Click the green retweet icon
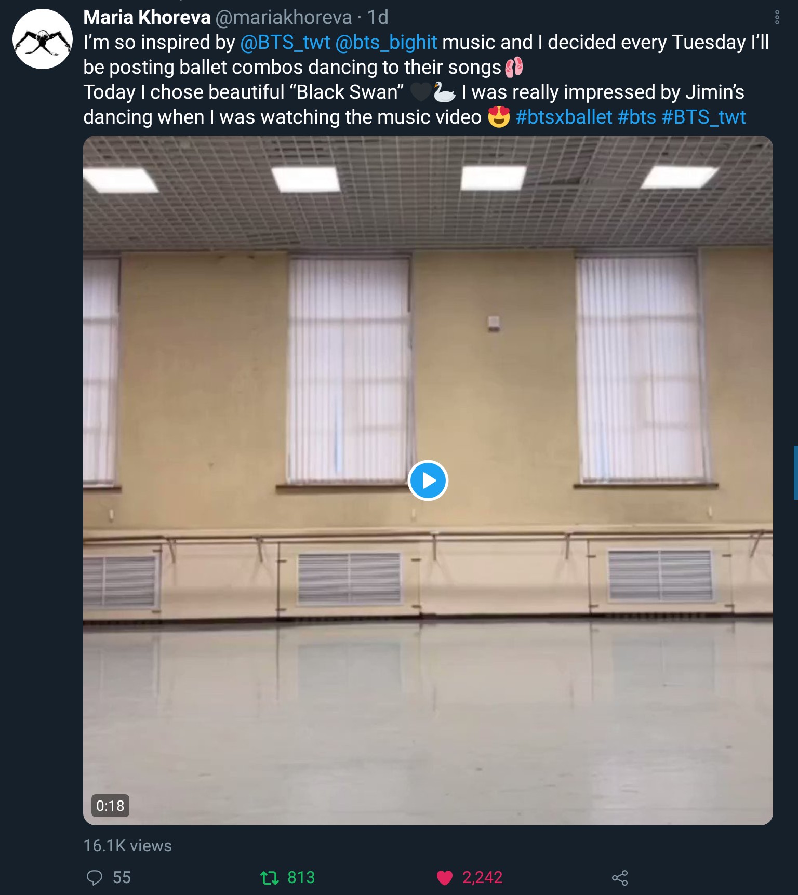Screen dimensions: 798x895 (x=269, y=877)
